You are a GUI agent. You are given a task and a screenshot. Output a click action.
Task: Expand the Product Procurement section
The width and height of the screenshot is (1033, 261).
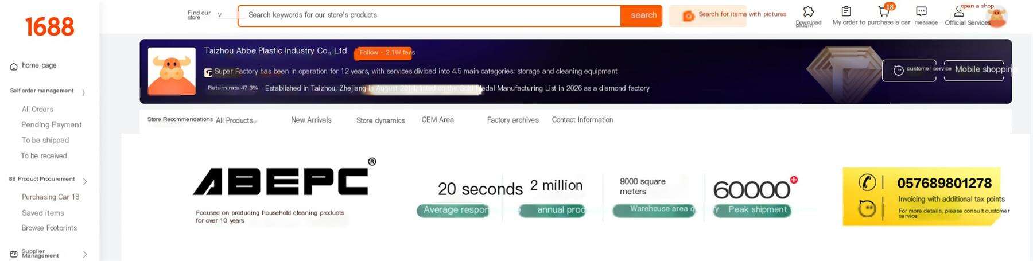click(85, 181)
